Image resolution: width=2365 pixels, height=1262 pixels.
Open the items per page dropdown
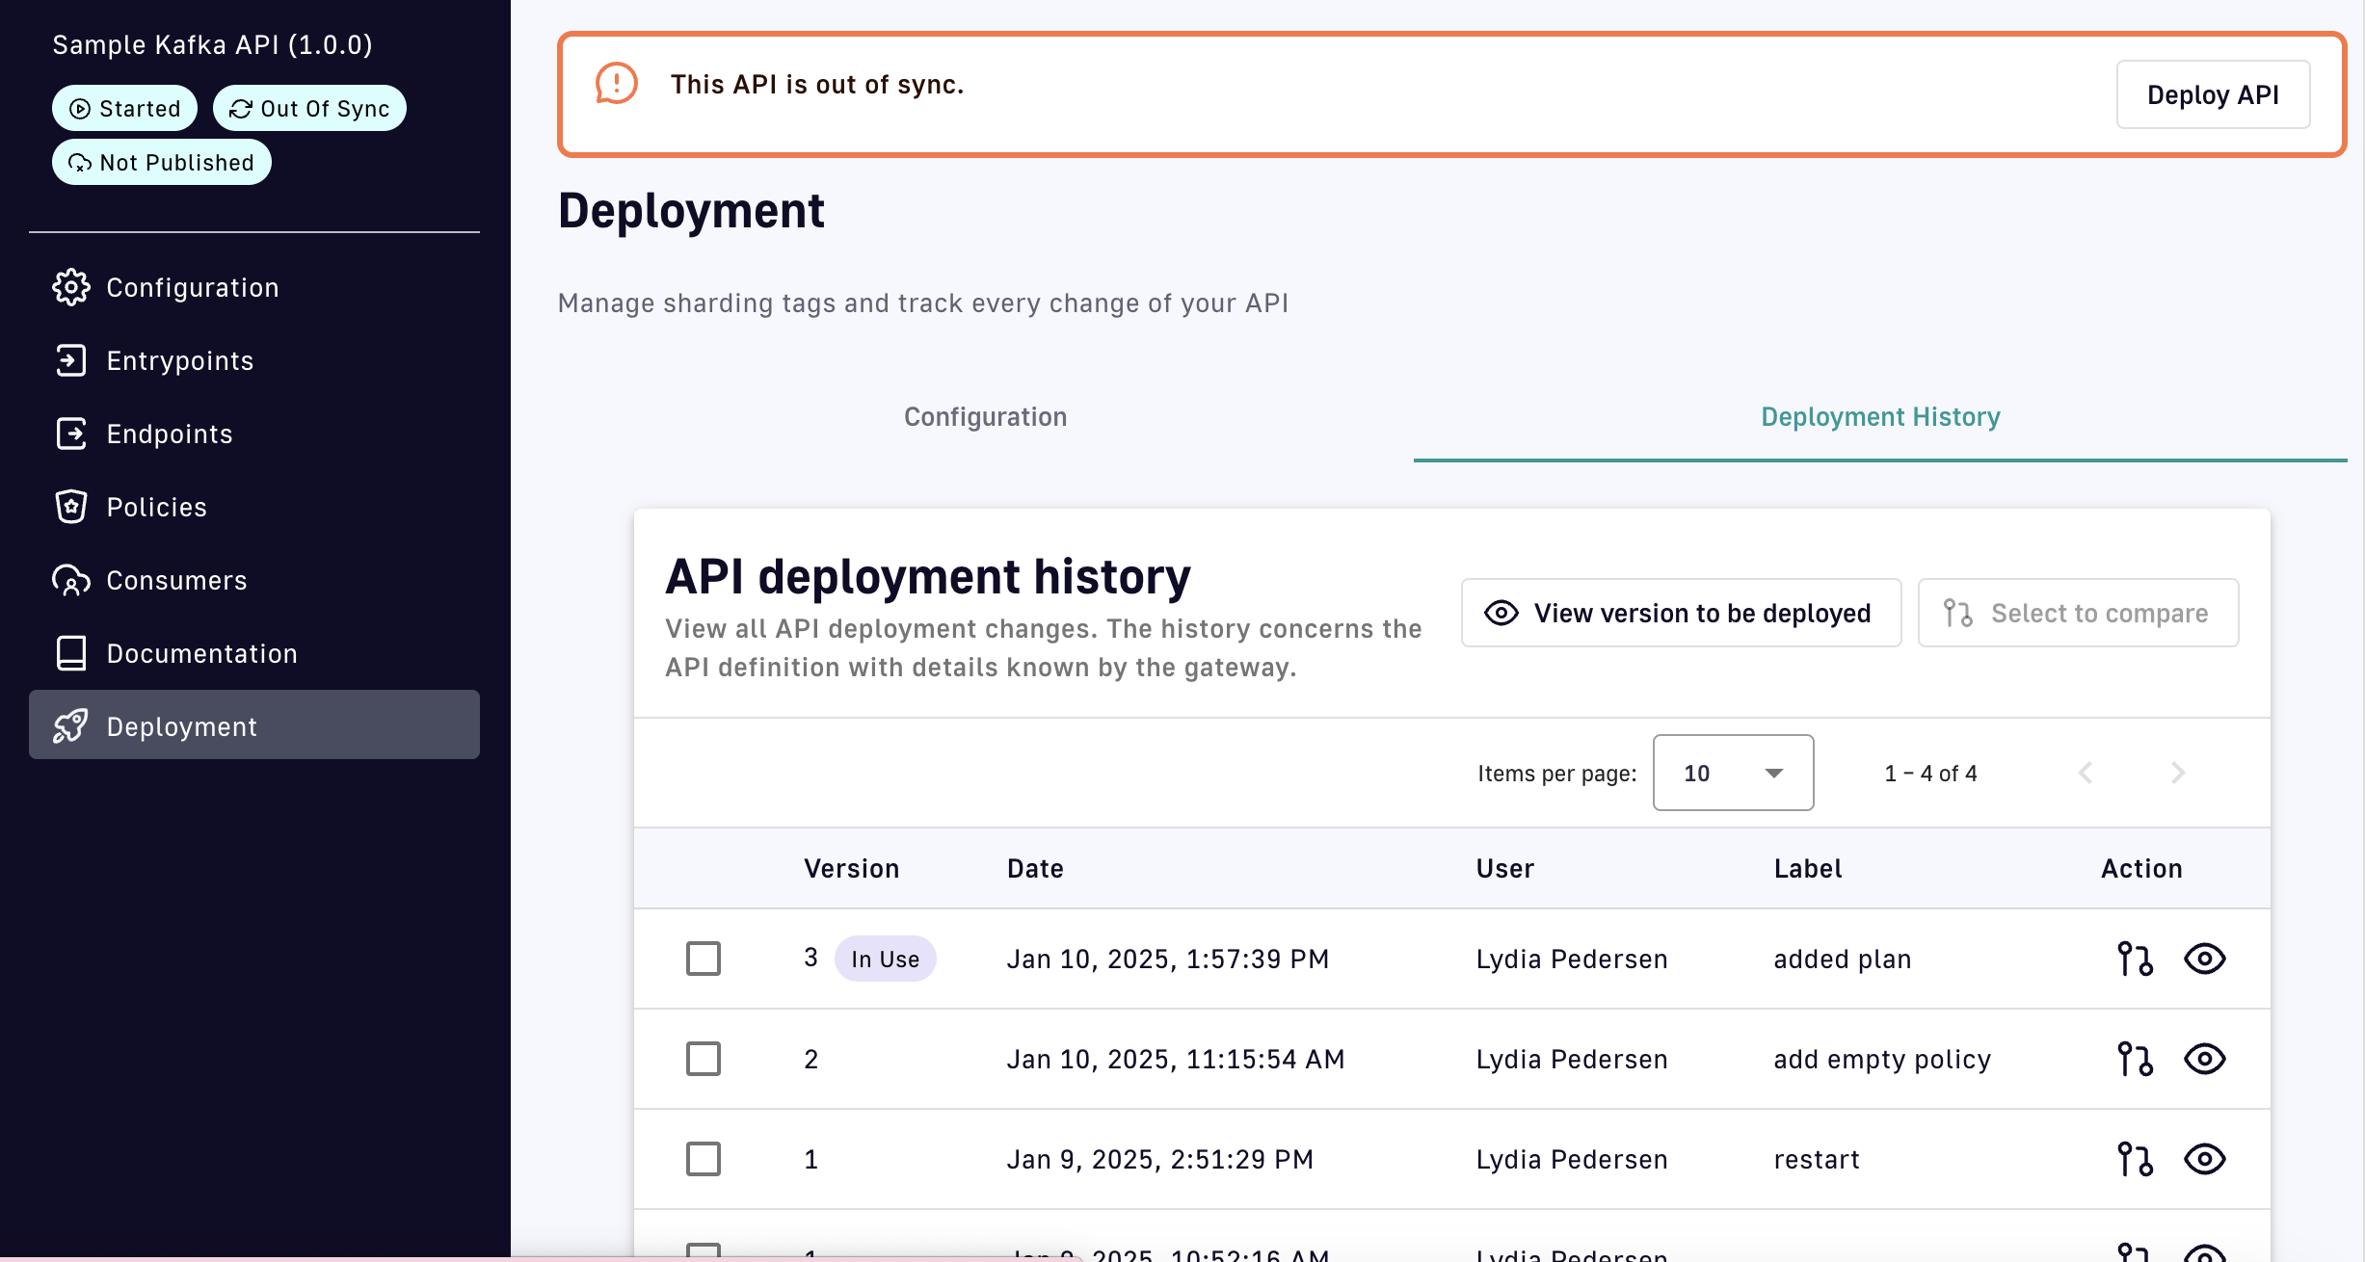click(1733, 773)
